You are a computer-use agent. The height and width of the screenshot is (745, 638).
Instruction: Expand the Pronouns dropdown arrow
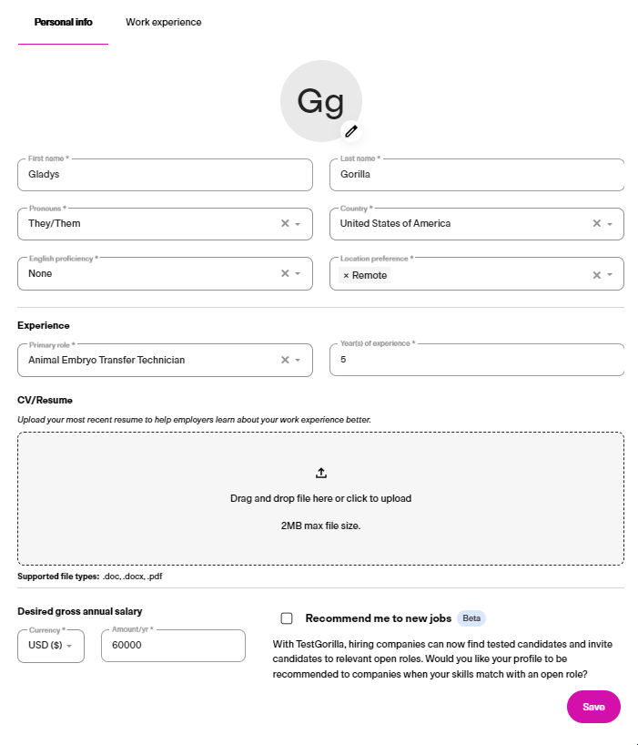[298, 224]
